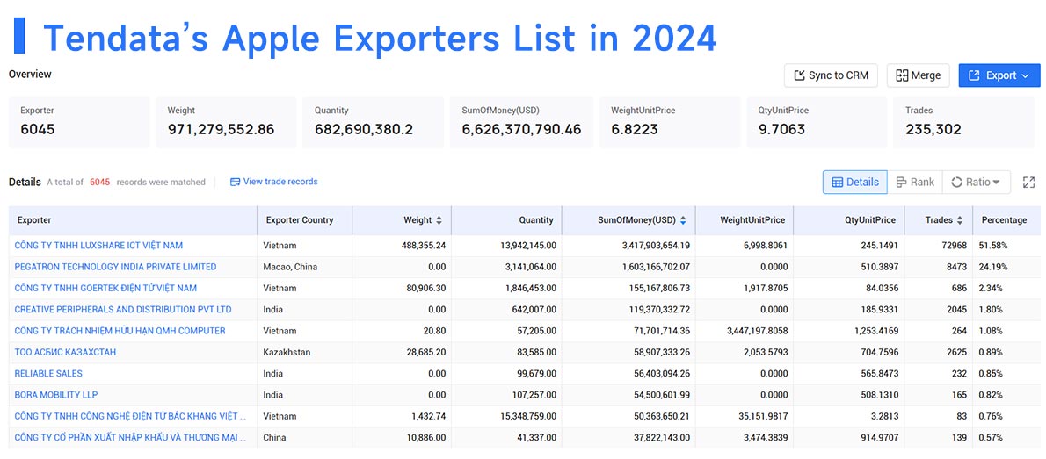Click the WeightUnitPrice column header
This screenshot has height=459, width=1046.
[x=744, y=219]
